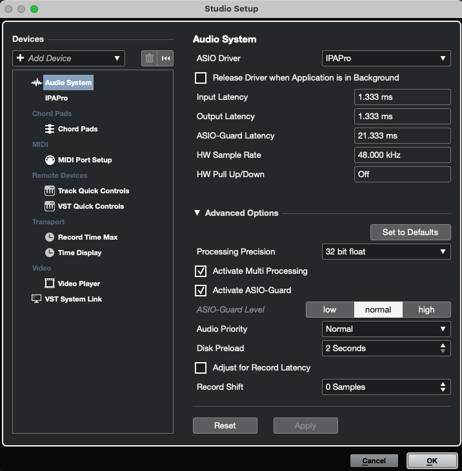Click the VST System Link monitor icon

[x=36, y=299]
